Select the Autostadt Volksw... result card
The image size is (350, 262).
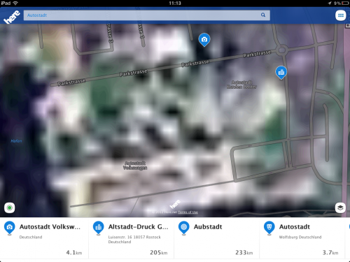[44, 238]
